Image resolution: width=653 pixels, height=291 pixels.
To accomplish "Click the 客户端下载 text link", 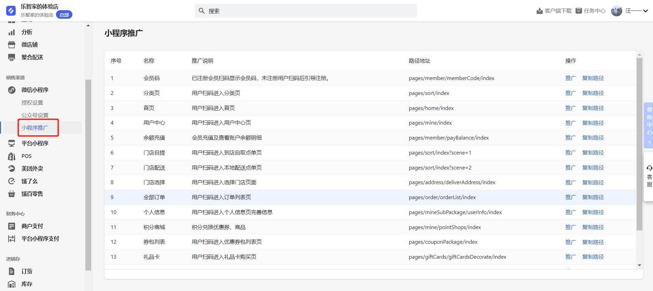I will (x=558, y=11).
